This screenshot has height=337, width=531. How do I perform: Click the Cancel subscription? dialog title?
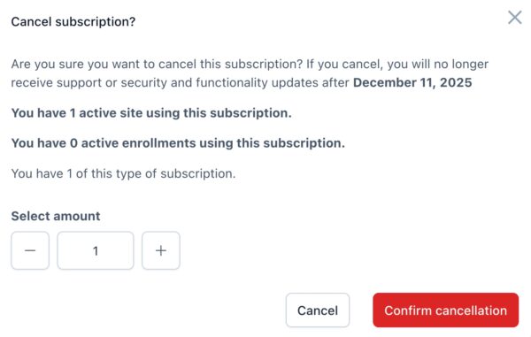[x=73, y=21]
